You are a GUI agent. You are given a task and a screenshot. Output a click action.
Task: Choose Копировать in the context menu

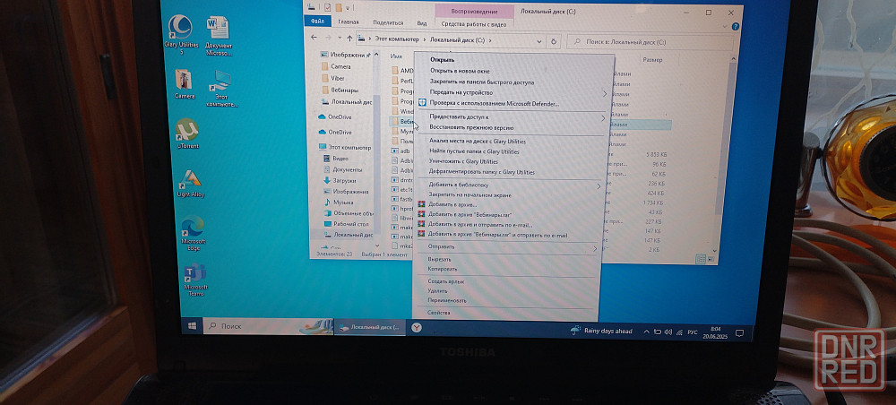pos(443,269)
